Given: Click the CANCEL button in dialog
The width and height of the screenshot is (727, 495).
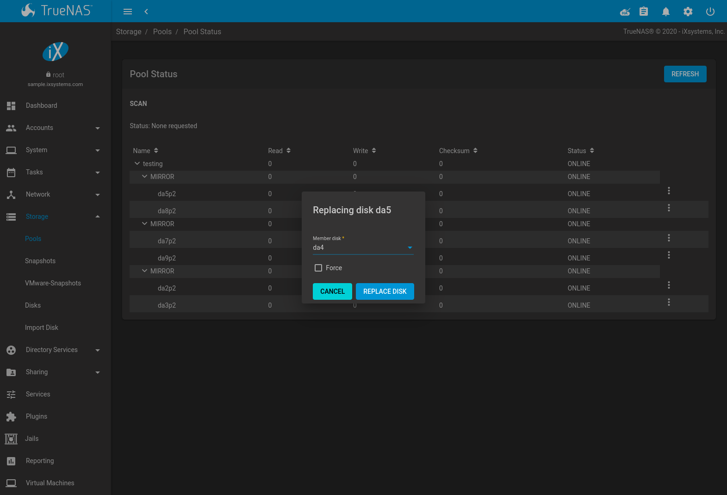Looking at the screenshot, I should (332, 291).
